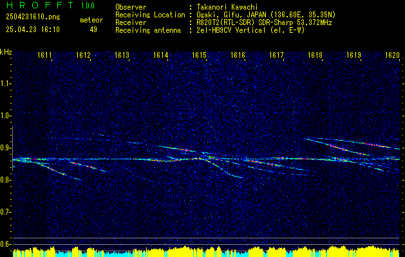Click the Receiver label
Image resolution: width=405 pixels, height=257 pixels.
[131, 22]
